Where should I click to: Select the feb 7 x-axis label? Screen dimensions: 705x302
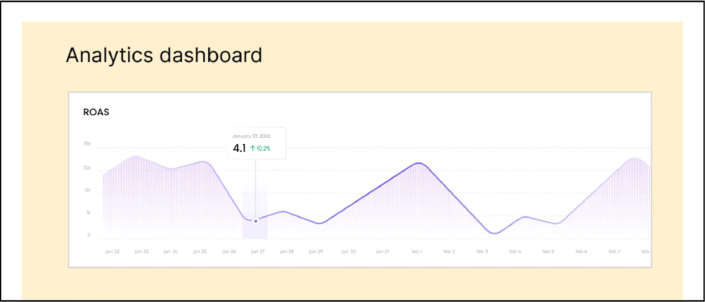[x=614, y=251]
